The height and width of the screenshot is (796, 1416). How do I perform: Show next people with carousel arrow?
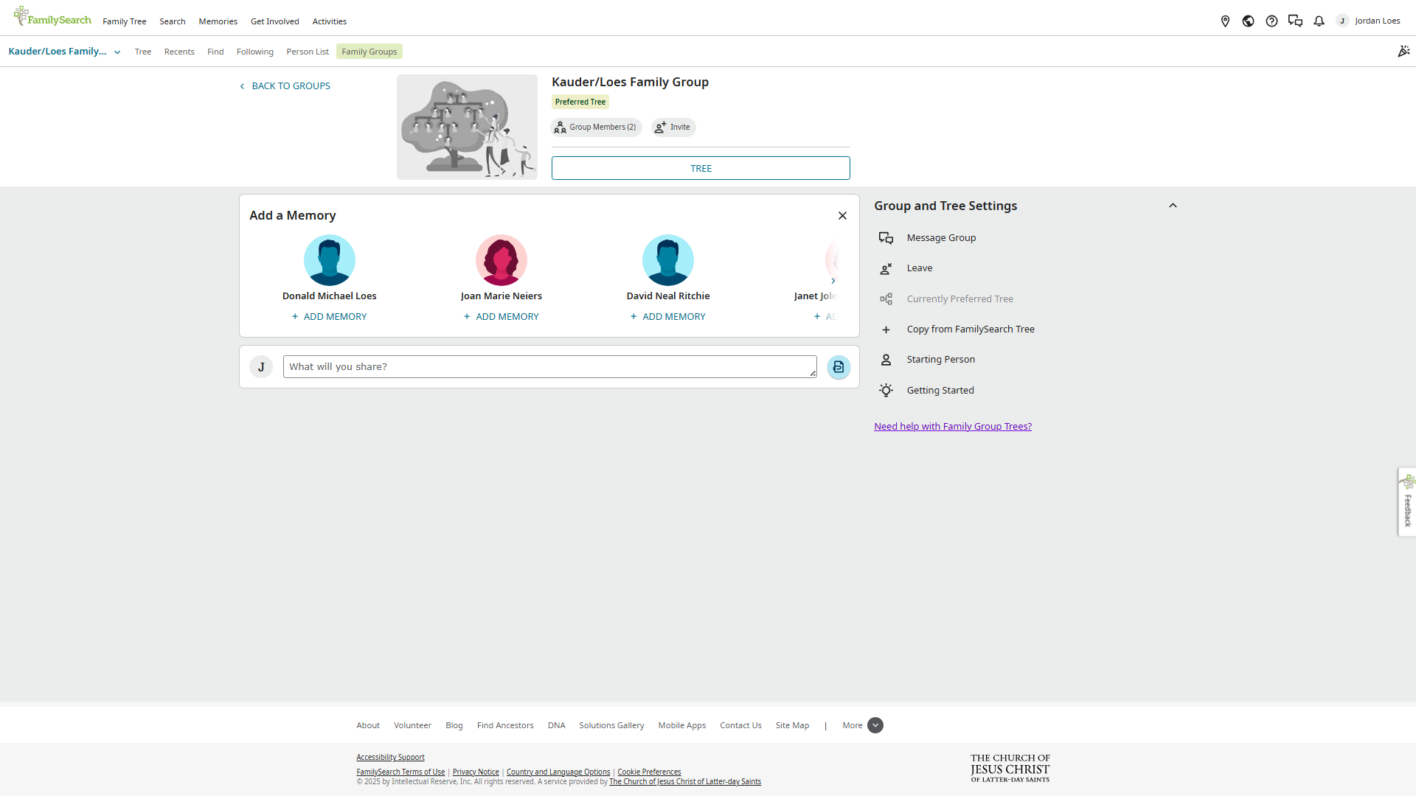[833, 281]
